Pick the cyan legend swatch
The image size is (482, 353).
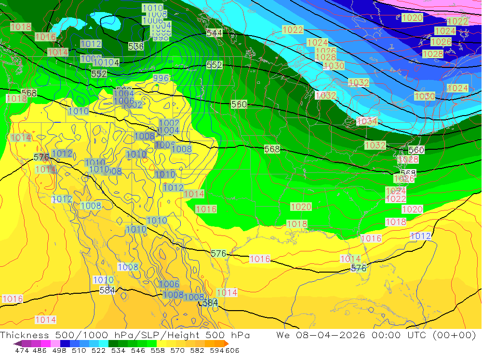coord(104,343)
